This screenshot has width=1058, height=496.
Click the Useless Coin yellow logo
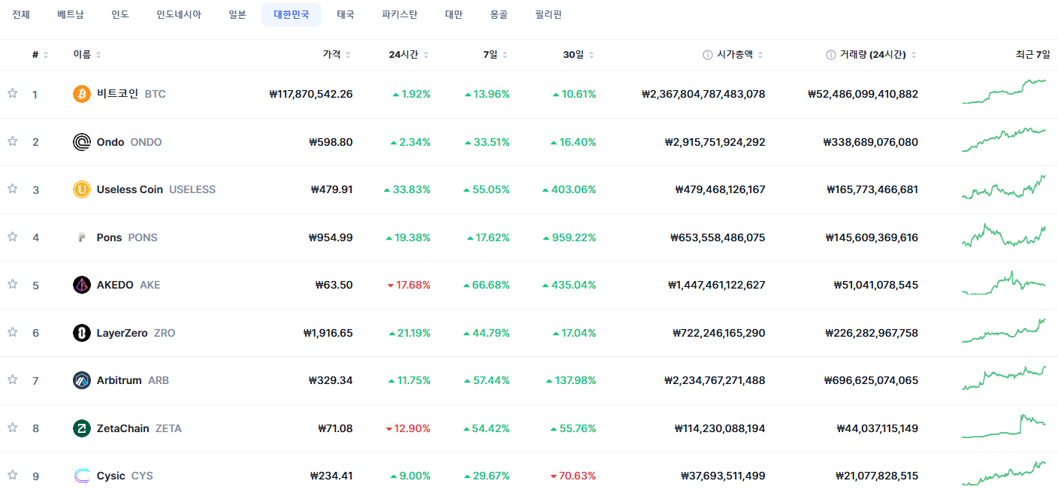(82, 189)
